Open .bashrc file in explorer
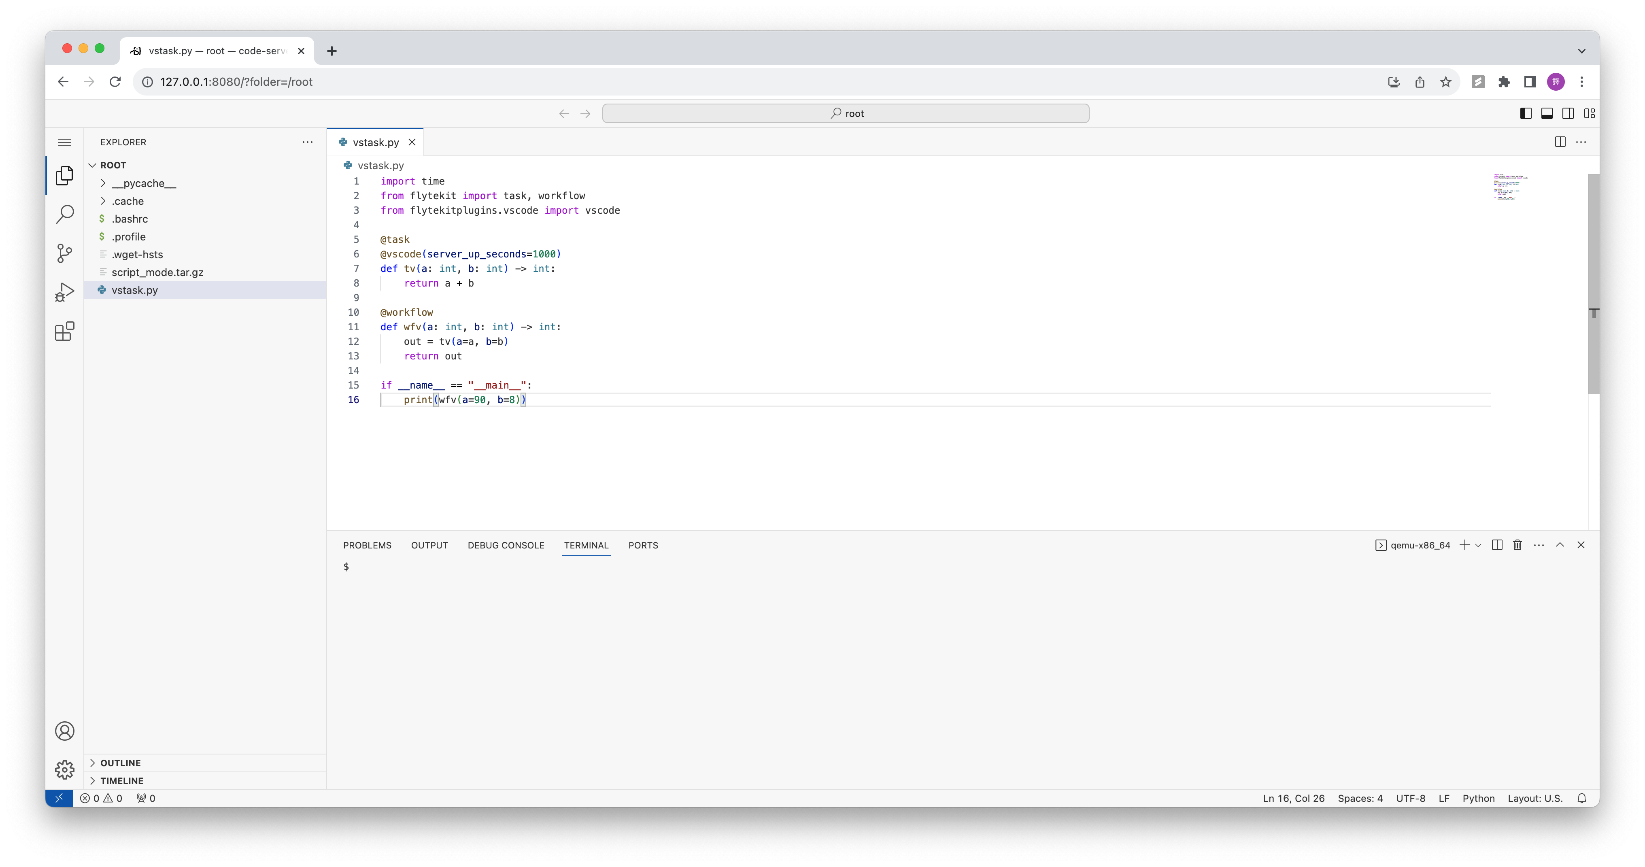Image resolution: width=1645 pixels, height=867 pixels. [205, 219]
